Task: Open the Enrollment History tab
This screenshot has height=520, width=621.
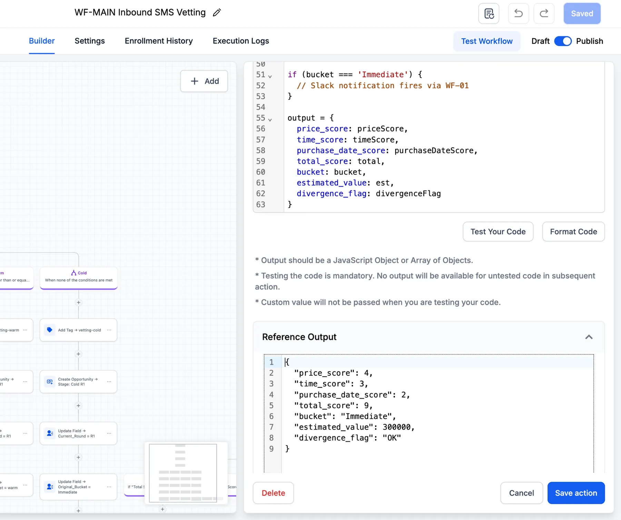Action: (x=159, y=41)
